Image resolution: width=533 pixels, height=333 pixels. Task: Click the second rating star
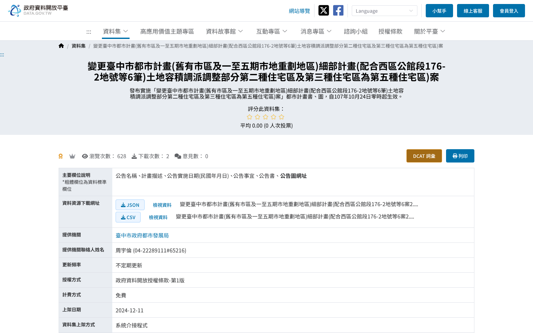pos(258,117)
